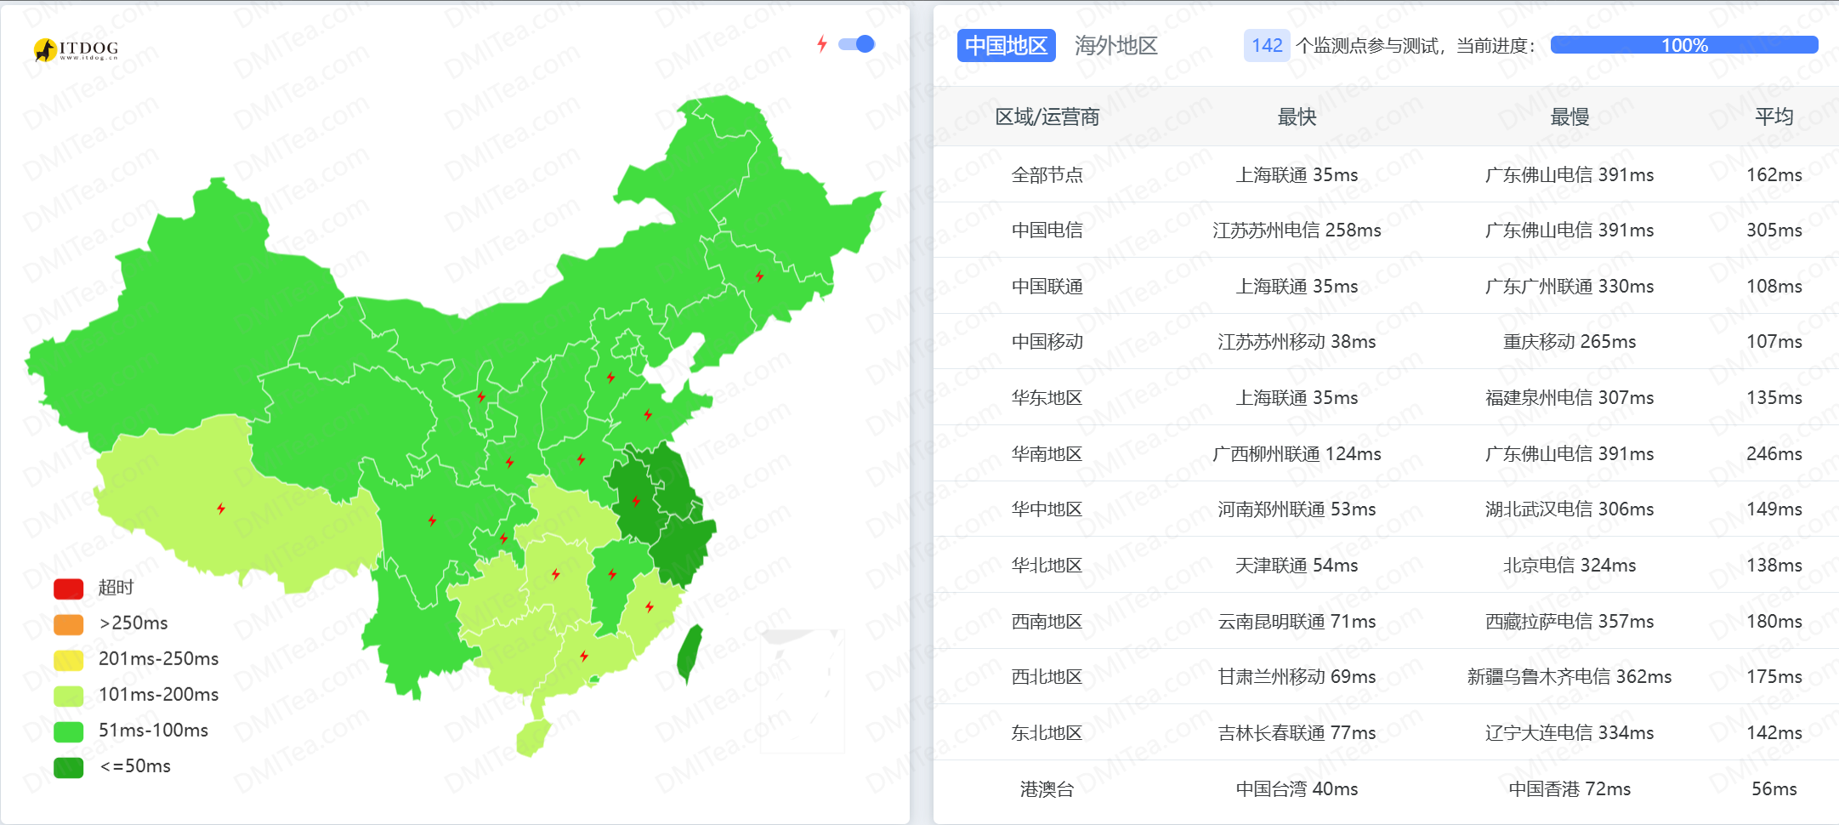
Task: Click the 101ms-200ms legend swatch
Action: pos(68,696)
